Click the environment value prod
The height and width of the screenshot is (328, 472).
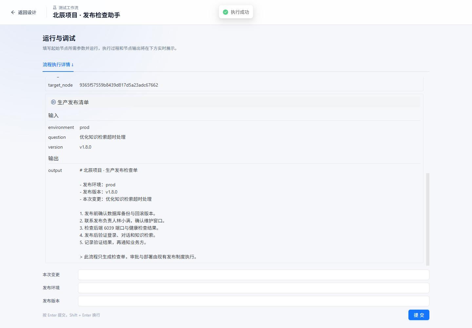tap(84, 127)
